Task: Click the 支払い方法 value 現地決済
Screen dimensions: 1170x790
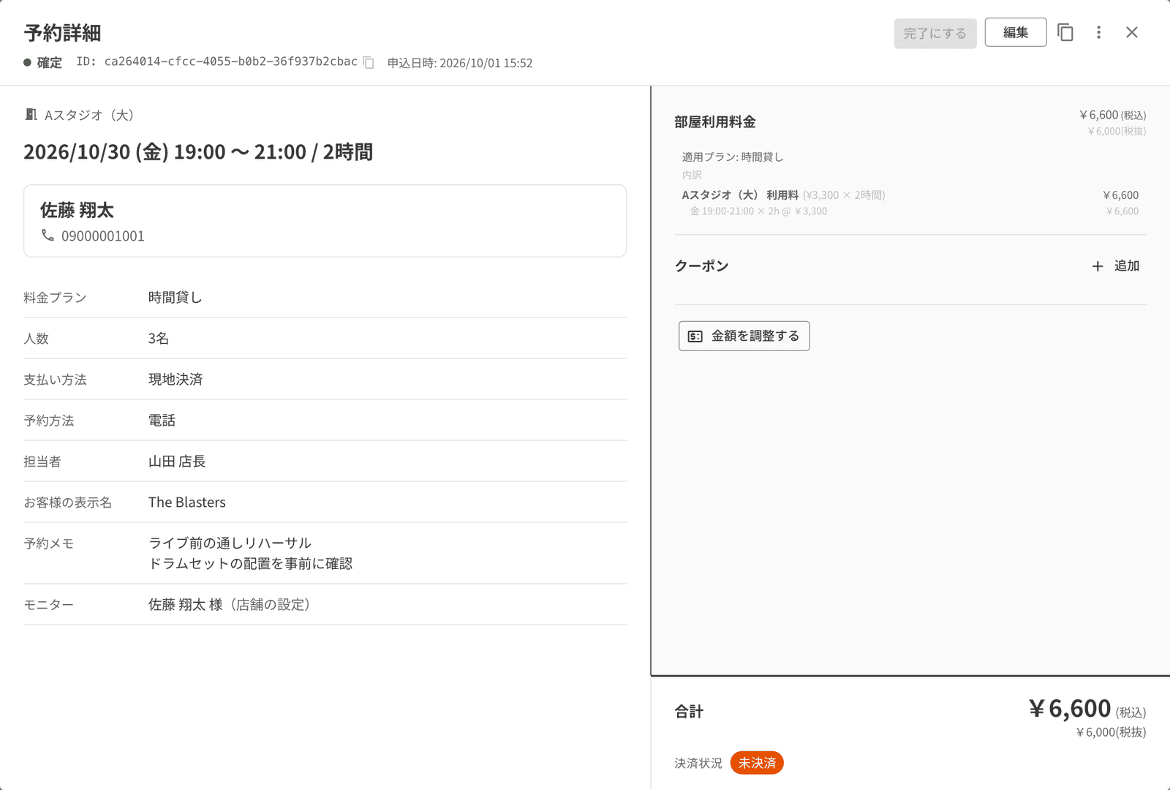Action: [x=175, y=379]
